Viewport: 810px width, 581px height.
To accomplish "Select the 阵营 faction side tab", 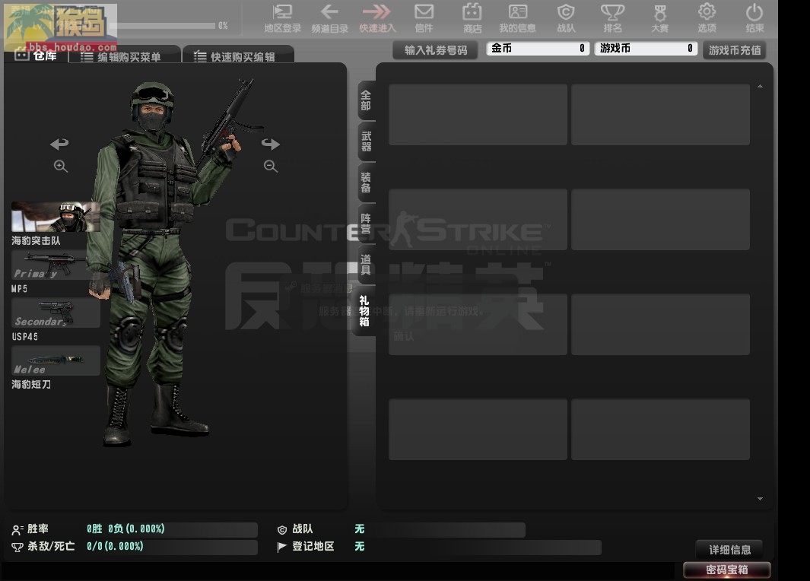I will pos(366,224).
